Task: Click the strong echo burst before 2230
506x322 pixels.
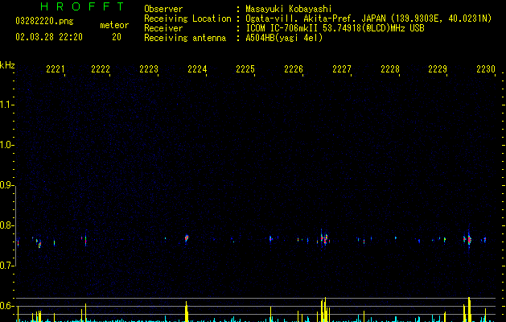Action: 468,240
